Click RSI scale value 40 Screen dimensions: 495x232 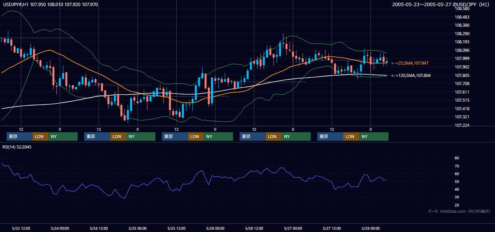(x=457, y=189)
